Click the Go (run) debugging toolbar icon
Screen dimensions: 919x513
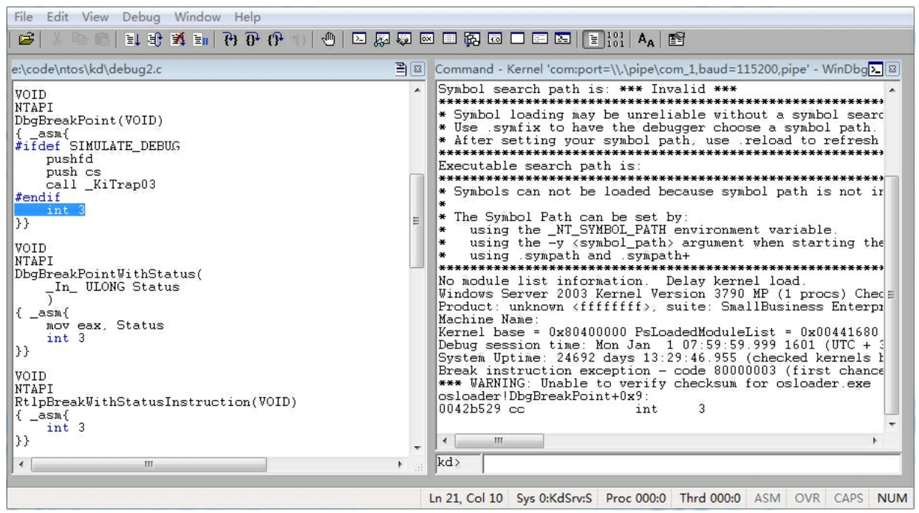pos(133,39)
